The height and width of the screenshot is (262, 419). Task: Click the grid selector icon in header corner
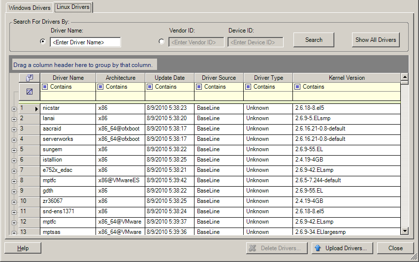(x=30, y=78)
